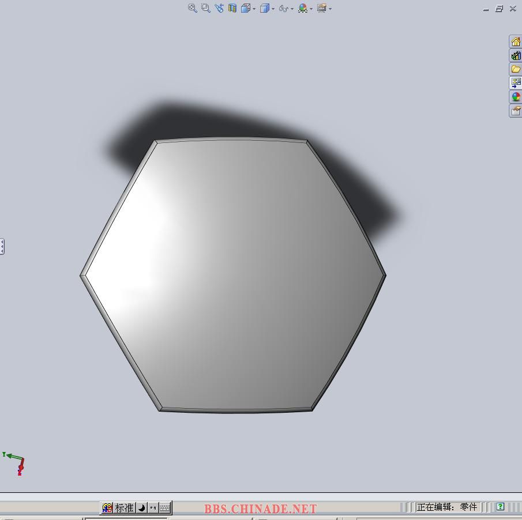Click Hide/Show Items glasses icon
The width and height of the screenshot is (522, 520).
[284, 8]
